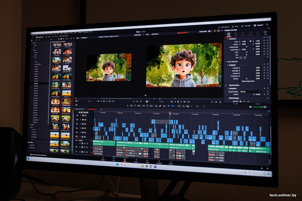Click the Detail Zoom icon
The image size is (302, 201).
[x=183, y=106]
